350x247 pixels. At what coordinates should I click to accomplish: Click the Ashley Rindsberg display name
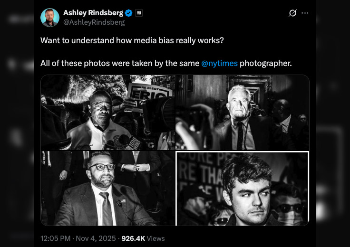93,13
